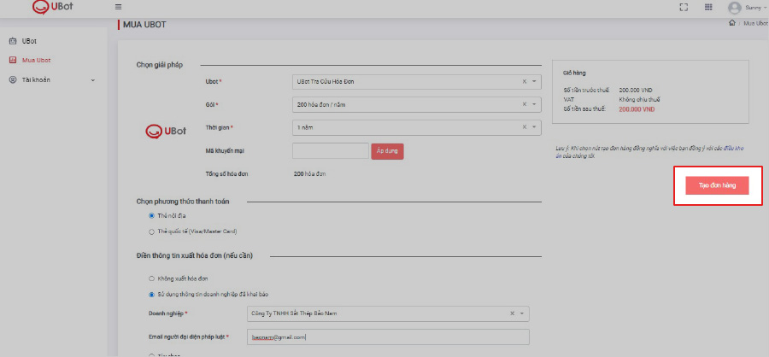
Task: Click the UBot sidebar calendar icon
Action: [13, 41]
